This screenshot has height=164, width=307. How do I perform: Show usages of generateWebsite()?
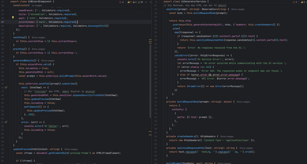click(48, 61)
